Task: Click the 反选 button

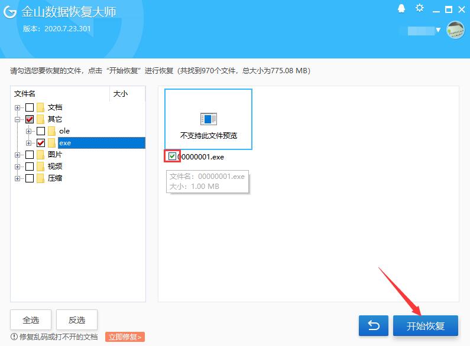Action: point(77,320)
